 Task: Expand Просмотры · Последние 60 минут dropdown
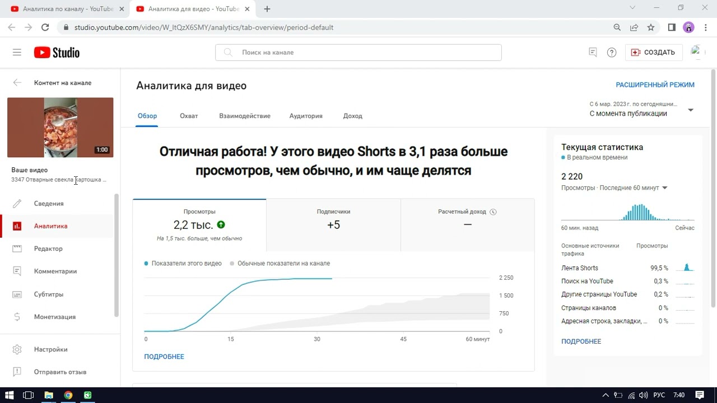click(x=614, y=188)
